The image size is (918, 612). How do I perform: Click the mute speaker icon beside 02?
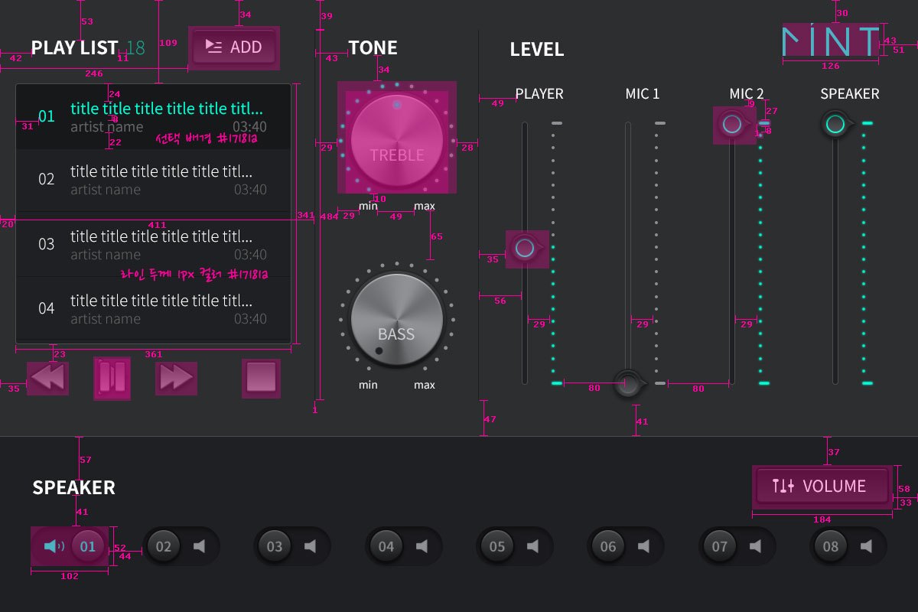(200, 546)
